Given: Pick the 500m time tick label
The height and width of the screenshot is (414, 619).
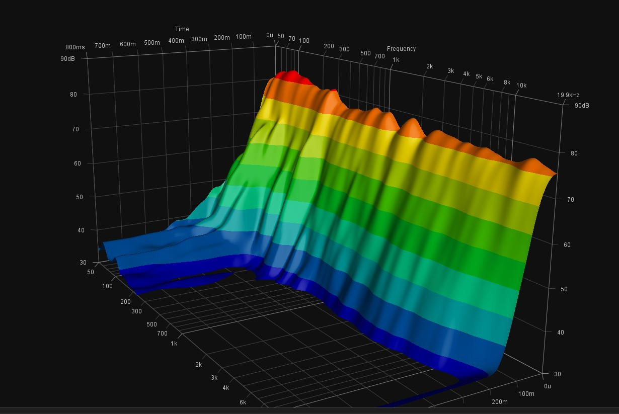Looking at the screenshot, I should (x=152, y=43).
